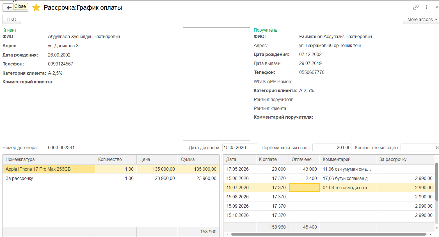Click the 158 960 total under Сумма
This screenshot has width=439, height=237.
208,232
